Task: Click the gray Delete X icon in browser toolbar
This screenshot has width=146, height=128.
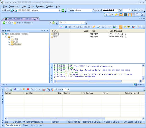Action: (89, 27)
